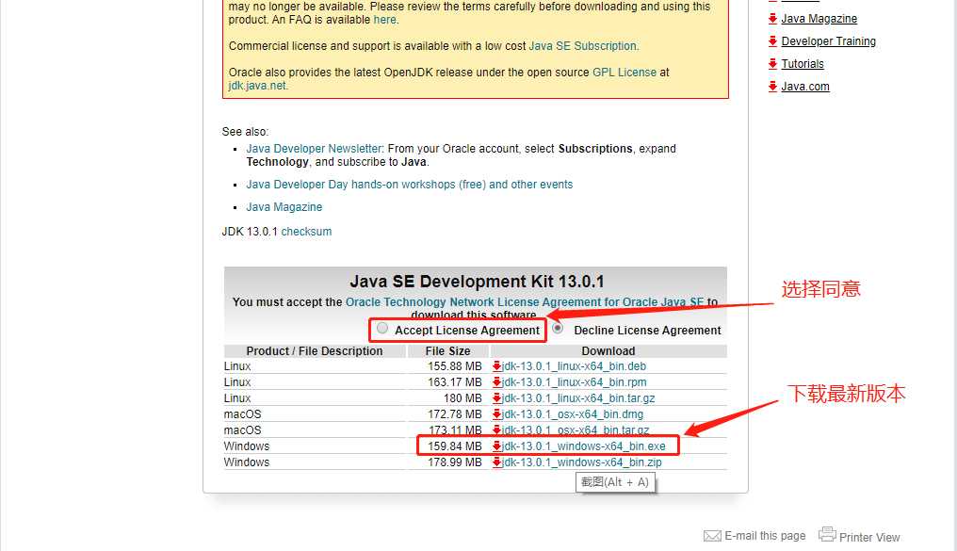Click the 178.99 MB file size cell
The height and width of the screenshot is (551, 957).
point(455,462)
